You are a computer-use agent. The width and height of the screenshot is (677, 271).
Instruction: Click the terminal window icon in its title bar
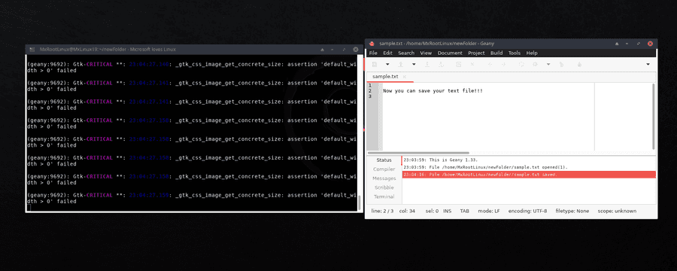click(32, 49)
